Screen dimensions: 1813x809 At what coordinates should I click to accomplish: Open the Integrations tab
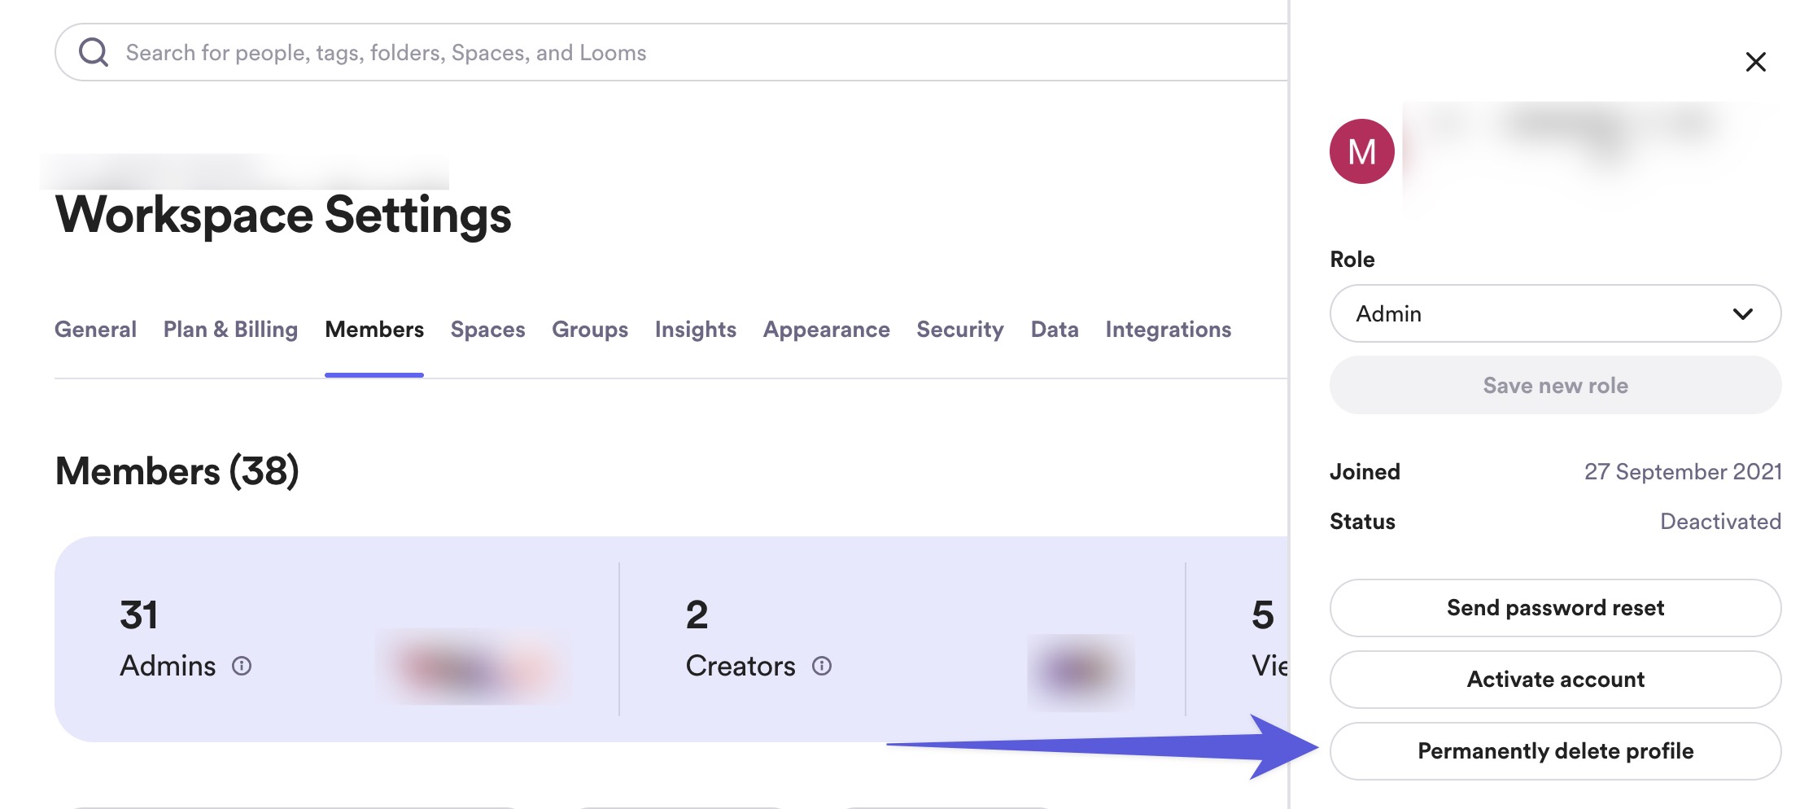(x=1168, y=330)
